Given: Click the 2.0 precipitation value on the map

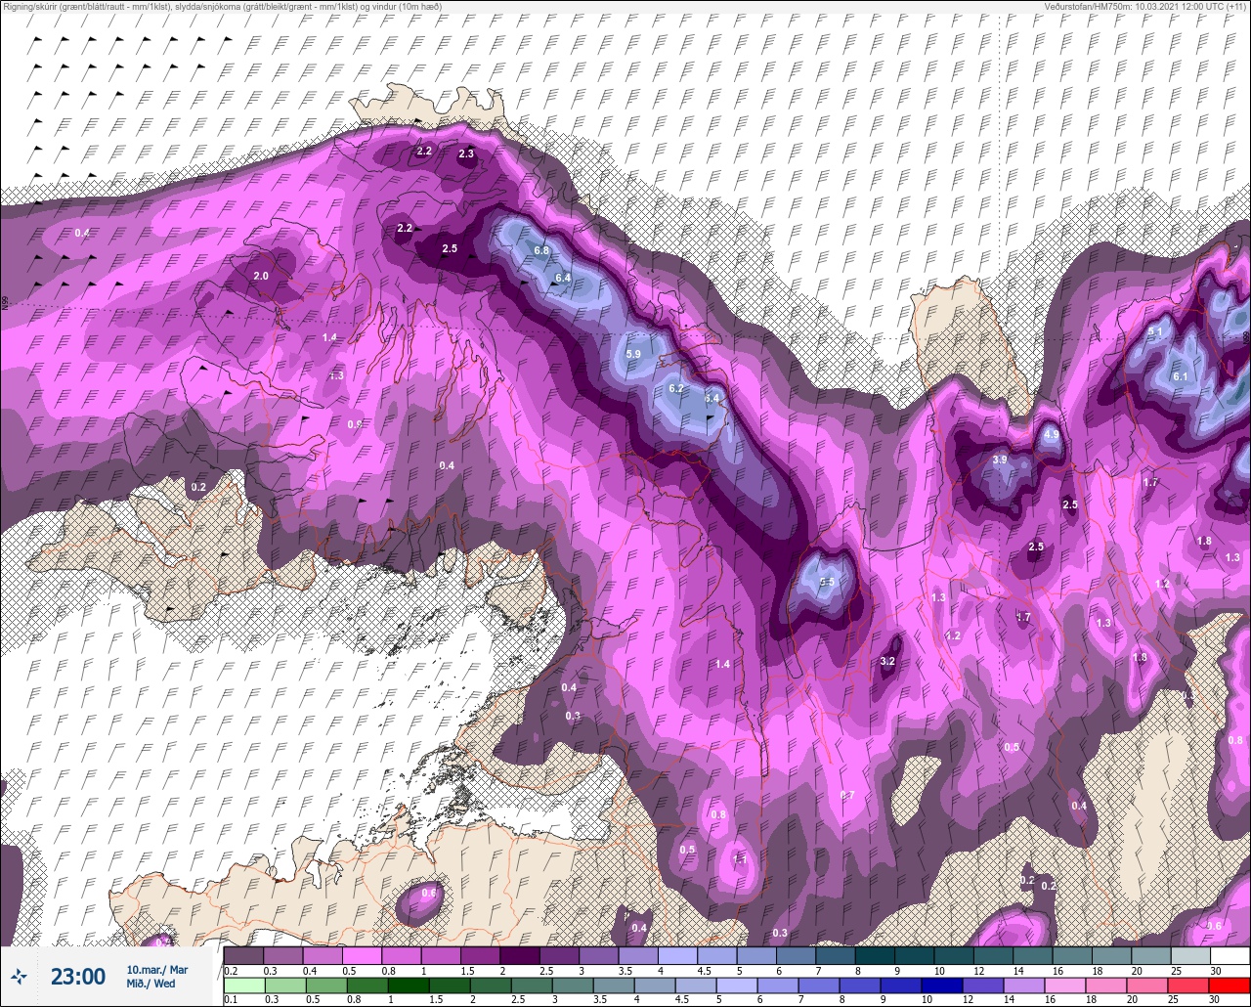Looking at the screenshot, I should tap(261, 277).
